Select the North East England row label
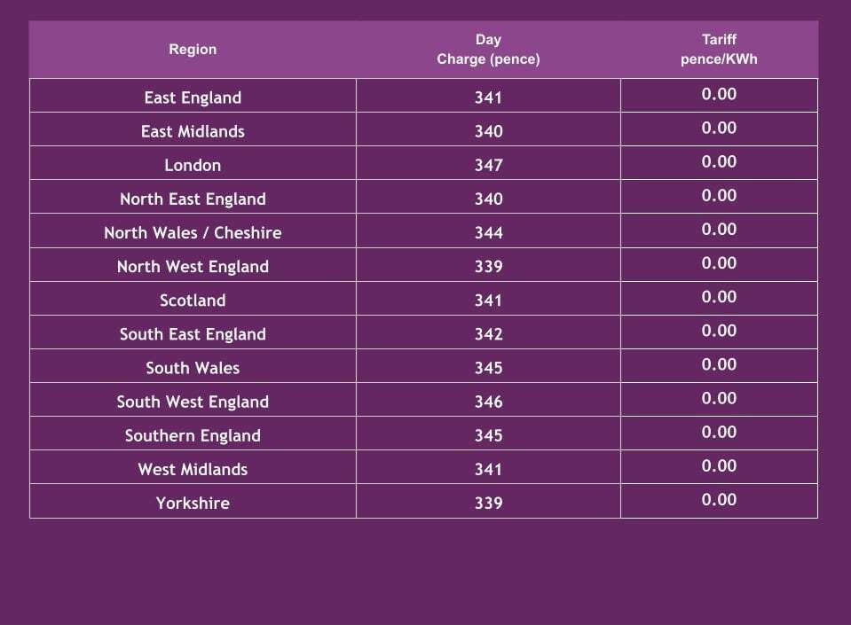Image resolution: width=851 pixels, height=625 pixels. [x=193, y=199]
